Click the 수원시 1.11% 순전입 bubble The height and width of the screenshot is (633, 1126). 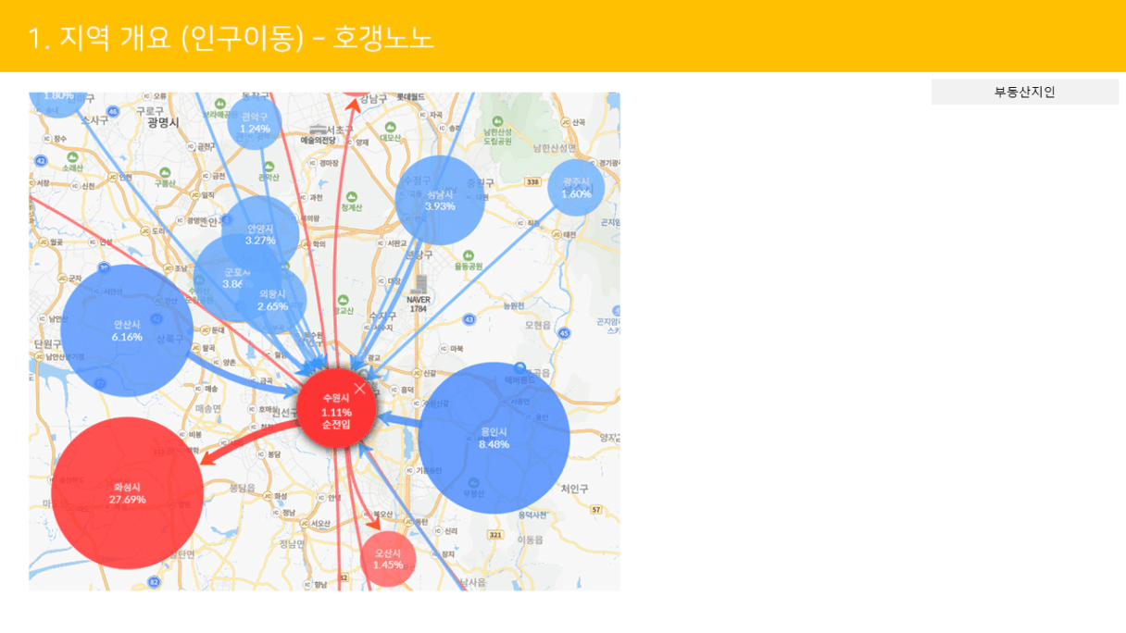(x=336, y=410)
